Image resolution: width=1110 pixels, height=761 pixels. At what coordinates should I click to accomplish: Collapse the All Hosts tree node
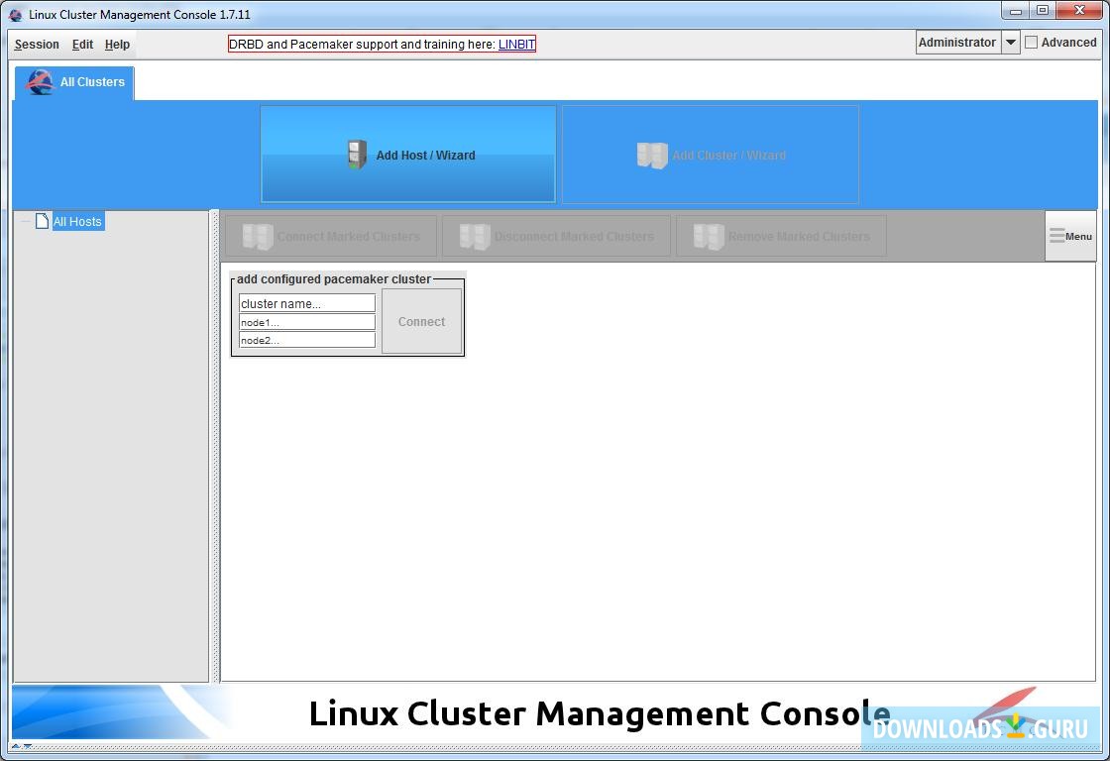point(25,222)
